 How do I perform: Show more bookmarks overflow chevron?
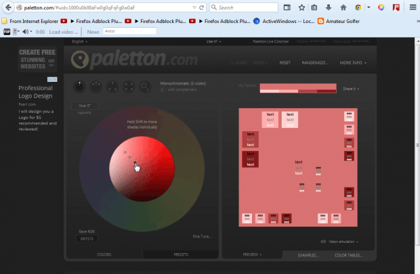tap(418, 21)
